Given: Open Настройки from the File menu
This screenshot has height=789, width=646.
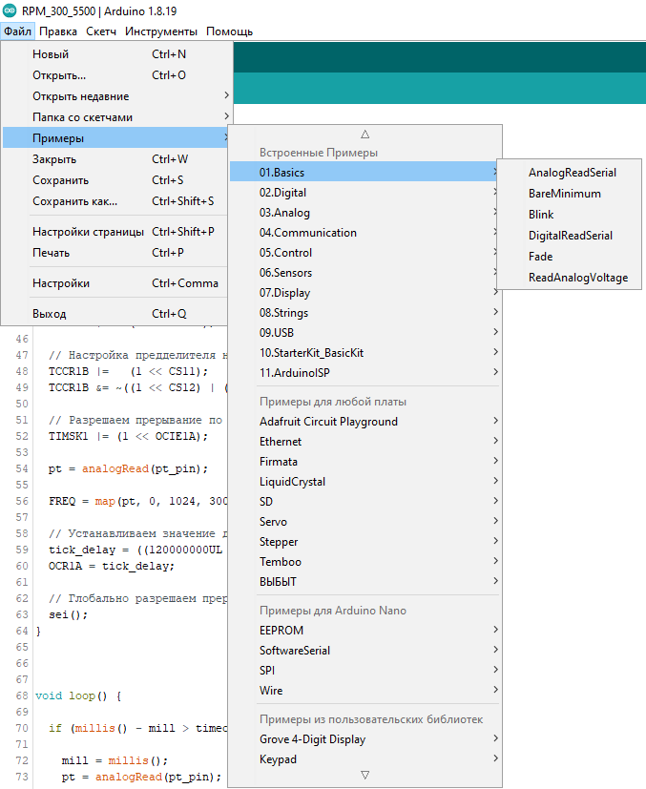Looking at the screenshot, I should click(61, 283).
